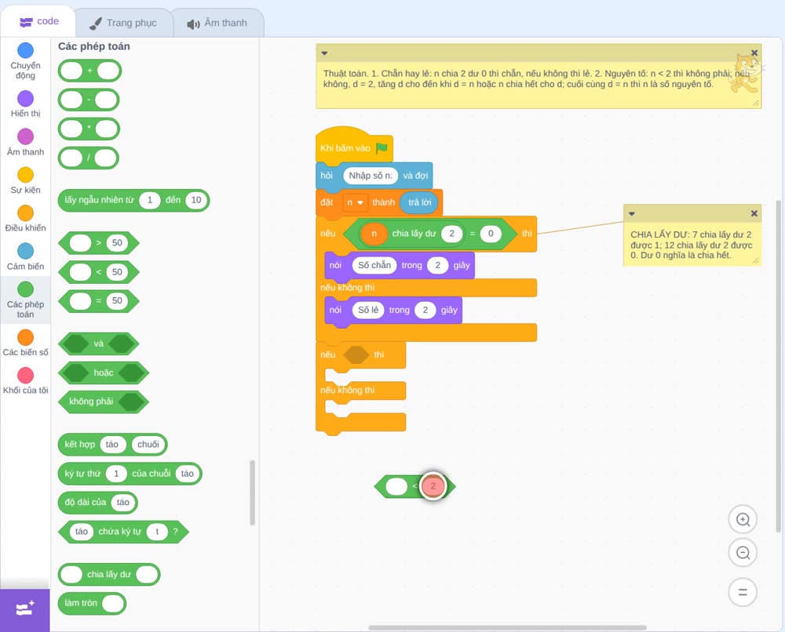The height and width of the screenshot is (632, 785).
Task: Open the Các biến số category circle
Action: coord(26,337)
